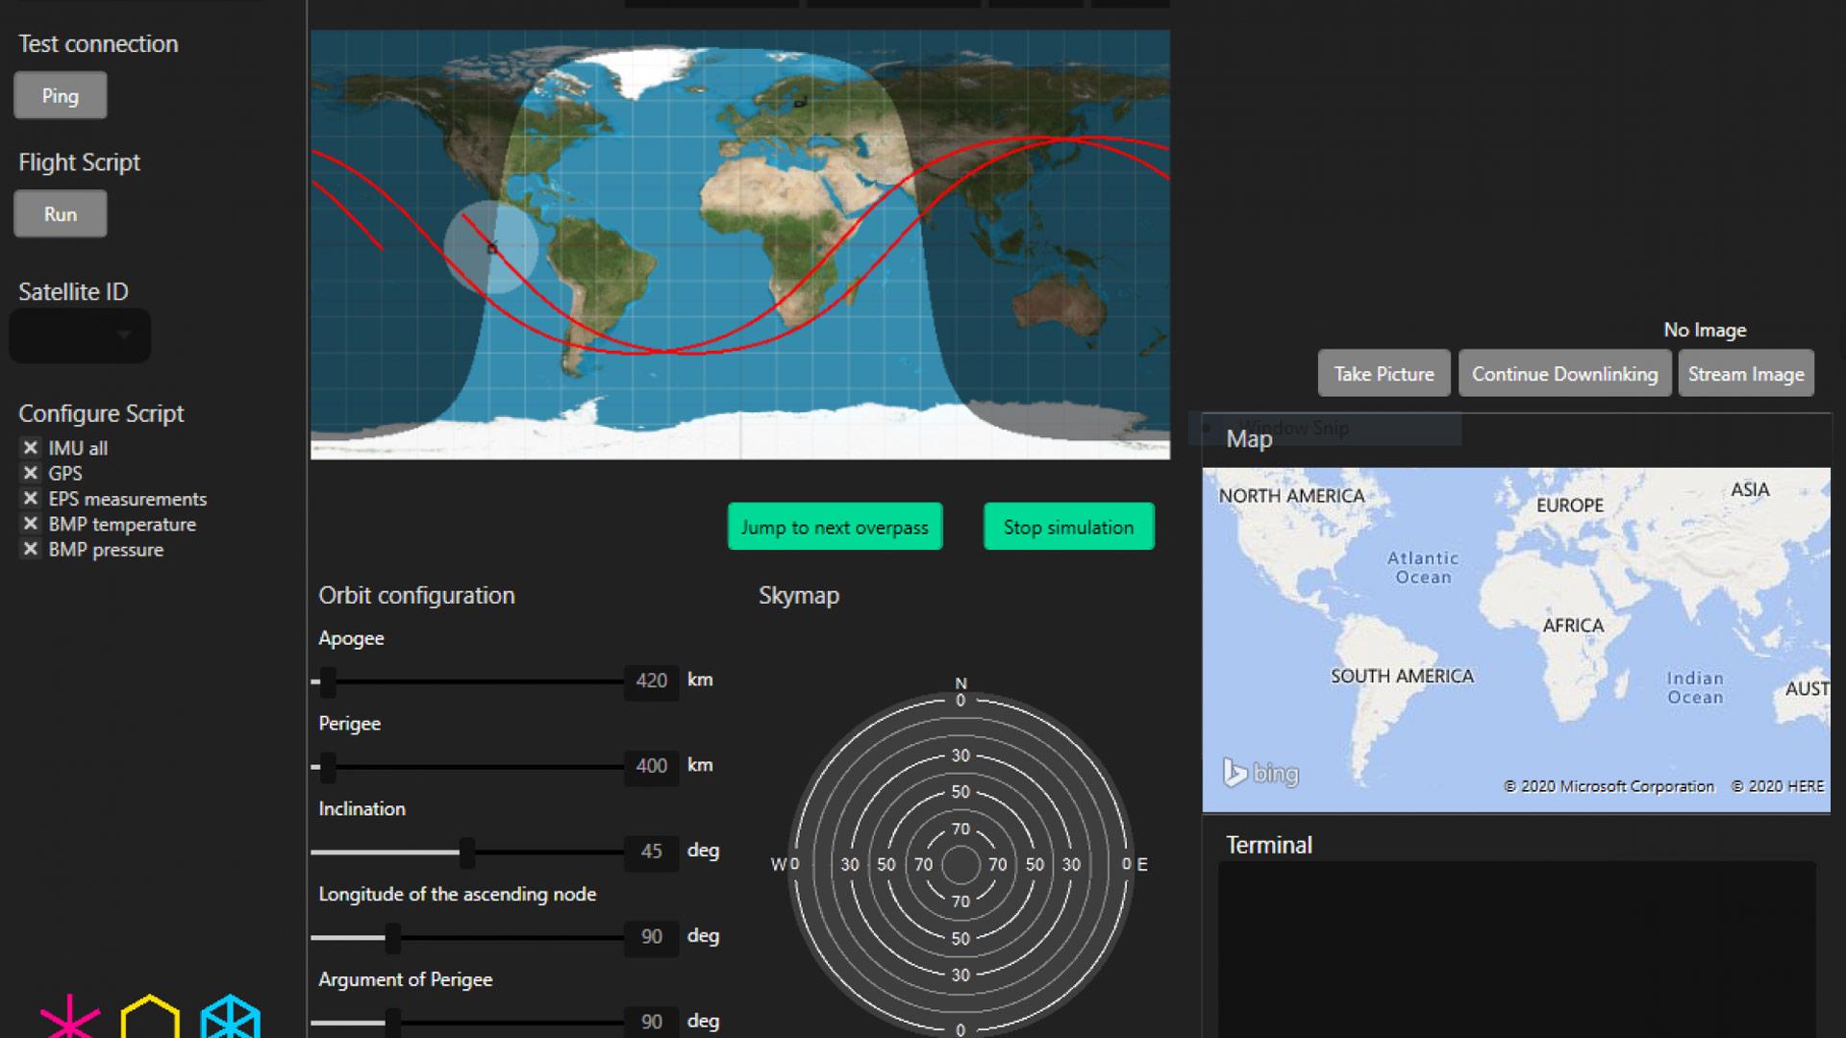The image size is (1846, 1038).
Task: Select the Skymap panel tab
Action: (x=799, y=594)
